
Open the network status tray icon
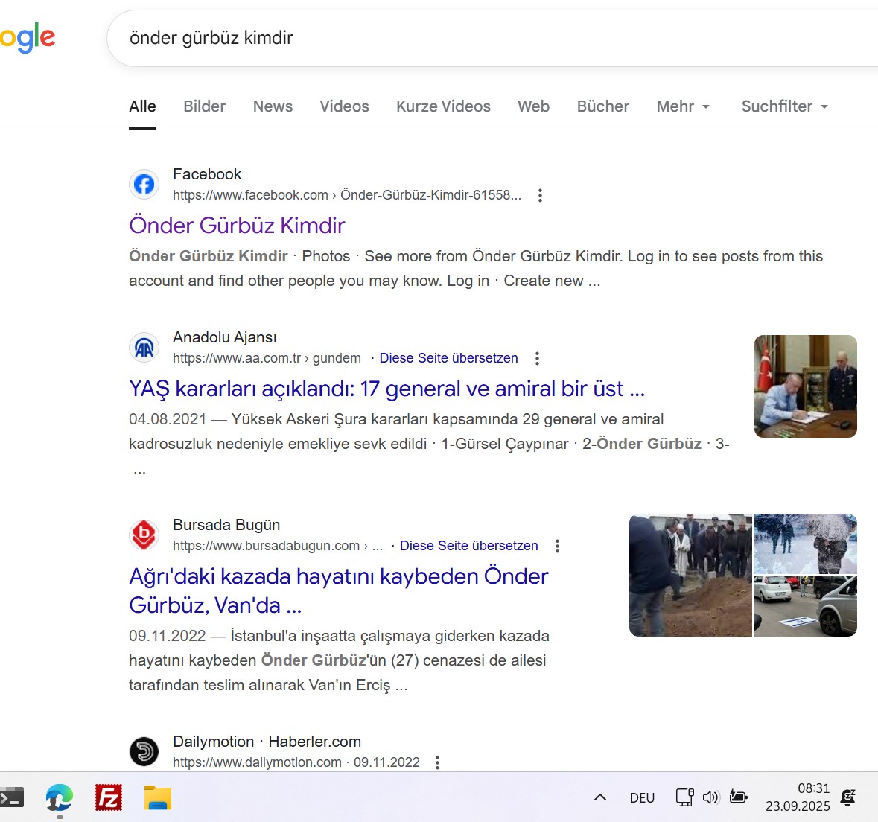(x=684, y=797)
